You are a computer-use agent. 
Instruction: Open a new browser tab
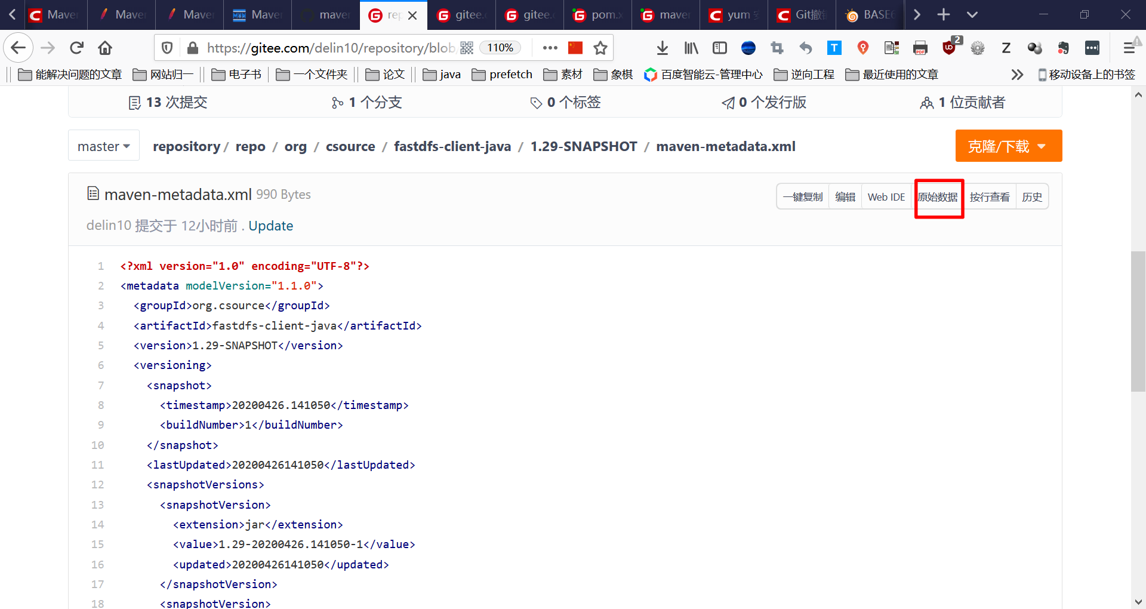click(944, 14)
